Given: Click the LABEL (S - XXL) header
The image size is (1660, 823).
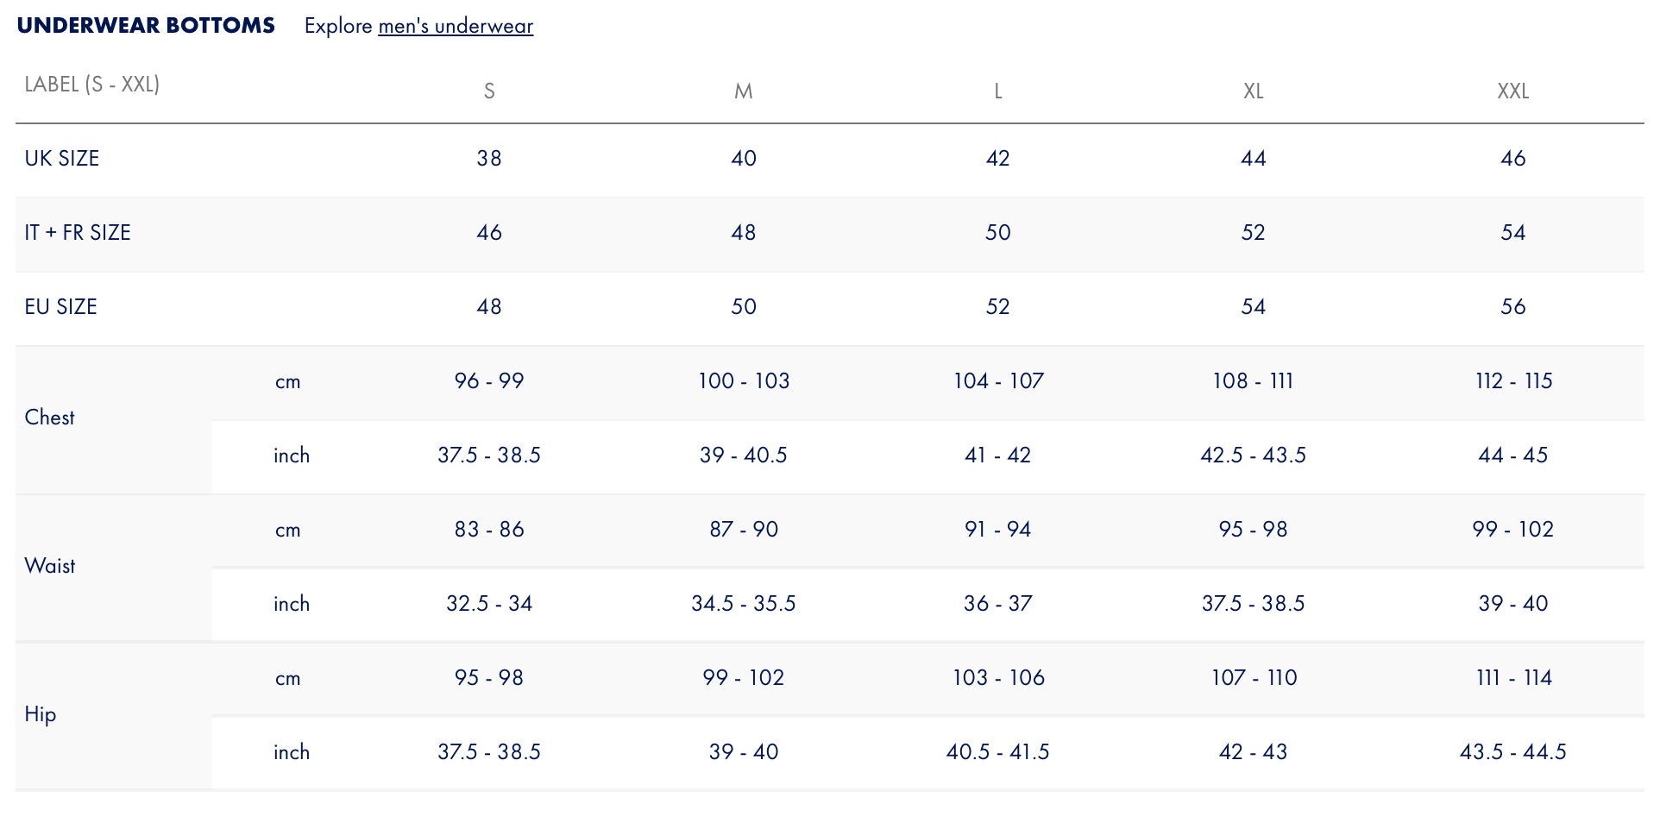Looking at the screenshot, I should coord(92,85).
